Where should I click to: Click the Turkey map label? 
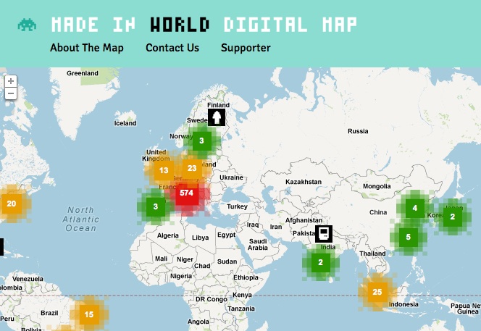(x=237, y=206)
